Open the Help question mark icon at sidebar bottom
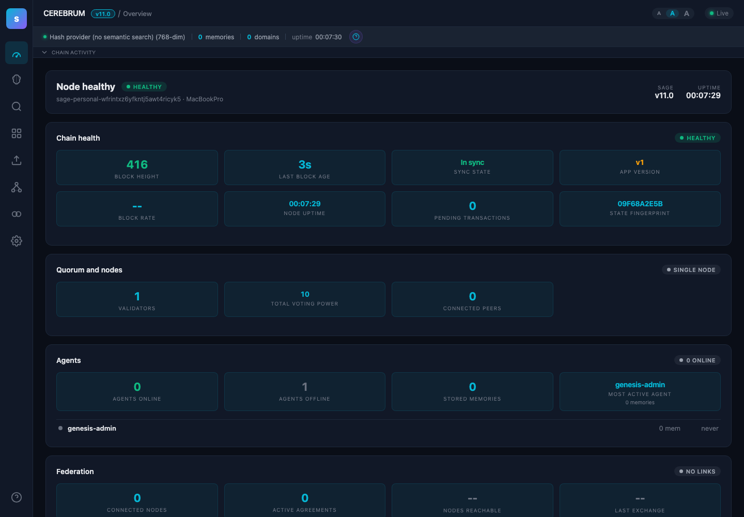This screenshot has height=517, width=744. 17,497
